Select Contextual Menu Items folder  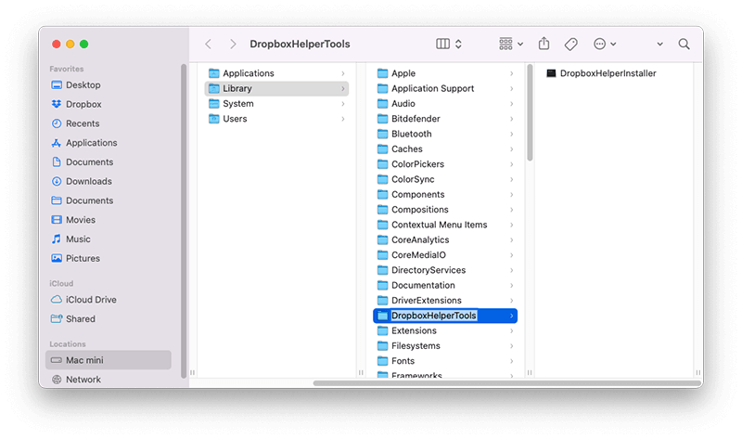point(445,225)
